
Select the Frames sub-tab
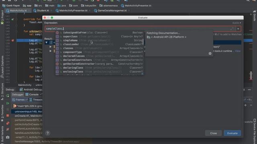pyautogui.click(x=20, y=100)
